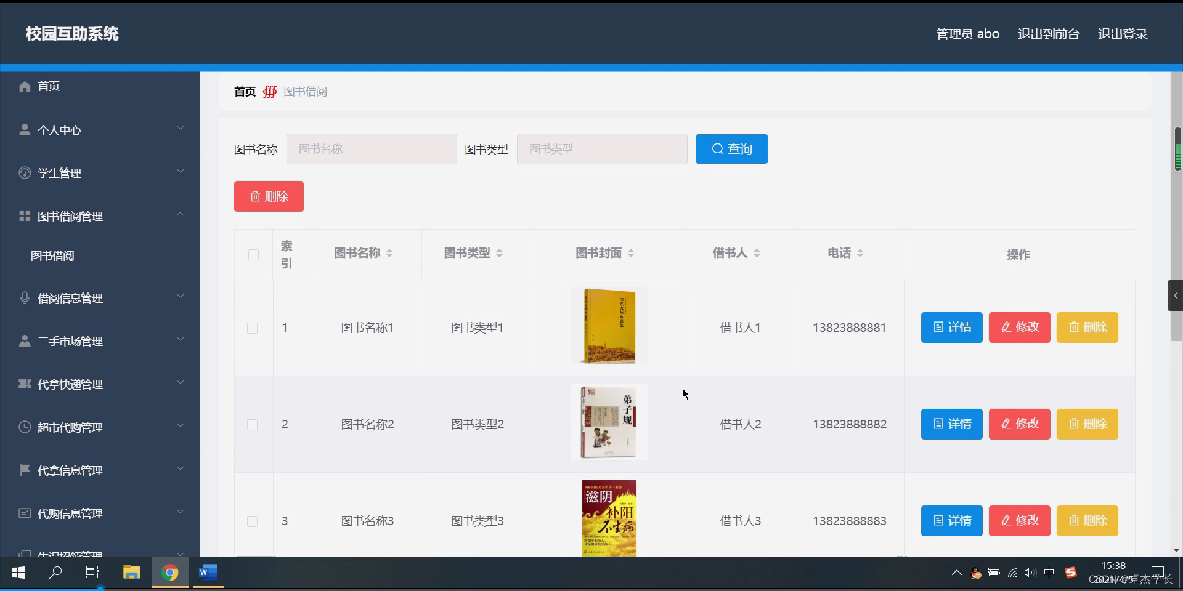Click the 查询 search button
Image resolution: width=1183 pixels, height=591 pixels.
(731, 149)
